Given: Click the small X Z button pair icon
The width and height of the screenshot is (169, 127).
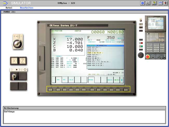Looking at the screenshot, I should coord(141,24).
